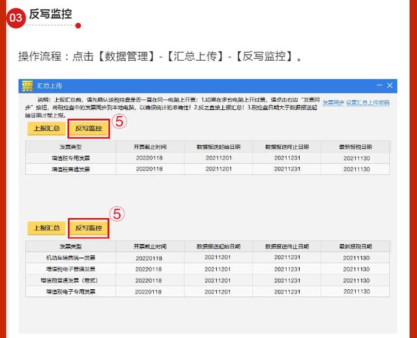Select the 增值税普通发票（卷式）row name
Viewport: 417px width, 338px height.
[70, 281]
